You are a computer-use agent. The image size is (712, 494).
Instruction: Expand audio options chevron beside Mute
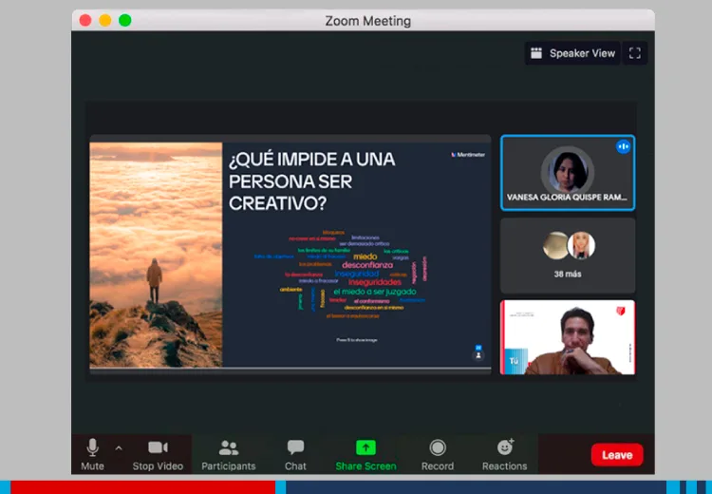pos(119,448)
